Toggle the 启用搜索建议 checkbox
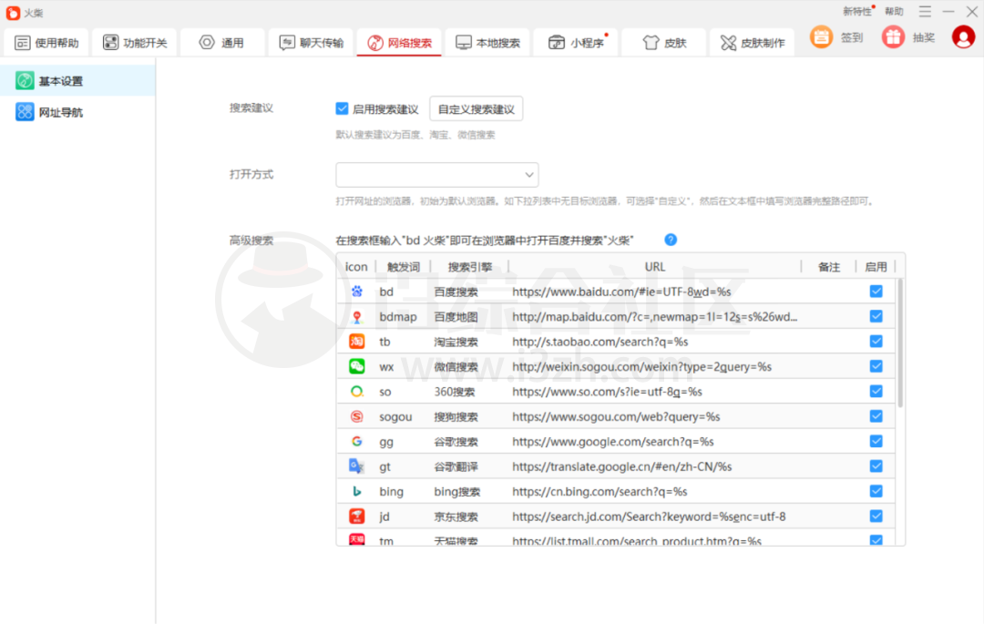 tap(342, 108)
